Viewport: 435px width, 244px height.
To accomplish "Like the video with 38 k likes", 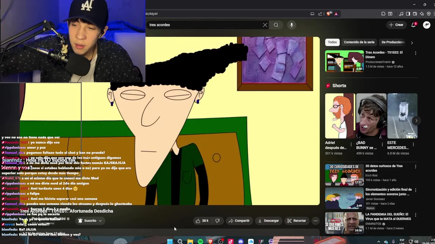I will pyautogui.click(x=202, y=221).
